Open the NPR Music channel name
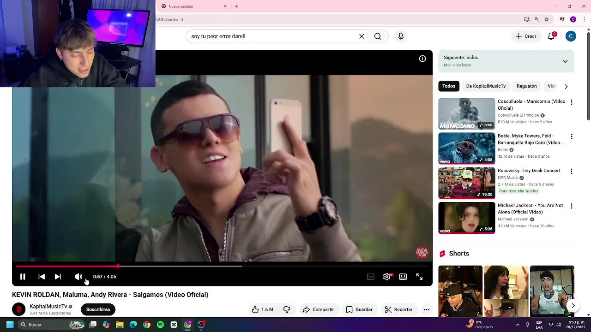 [507, 178]
